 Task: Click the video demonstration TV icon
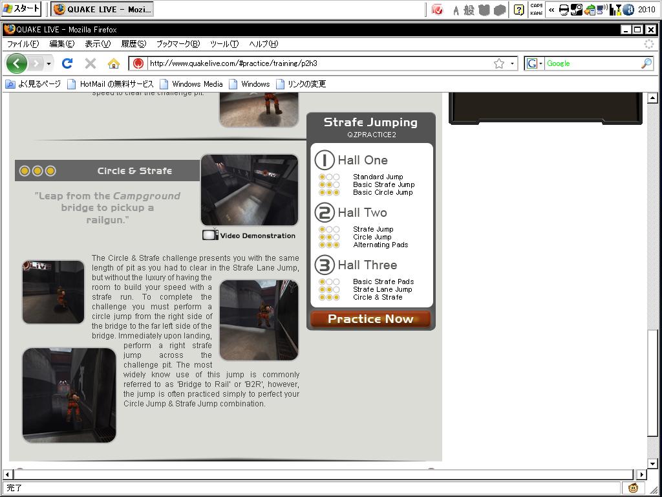click(210, 235)
